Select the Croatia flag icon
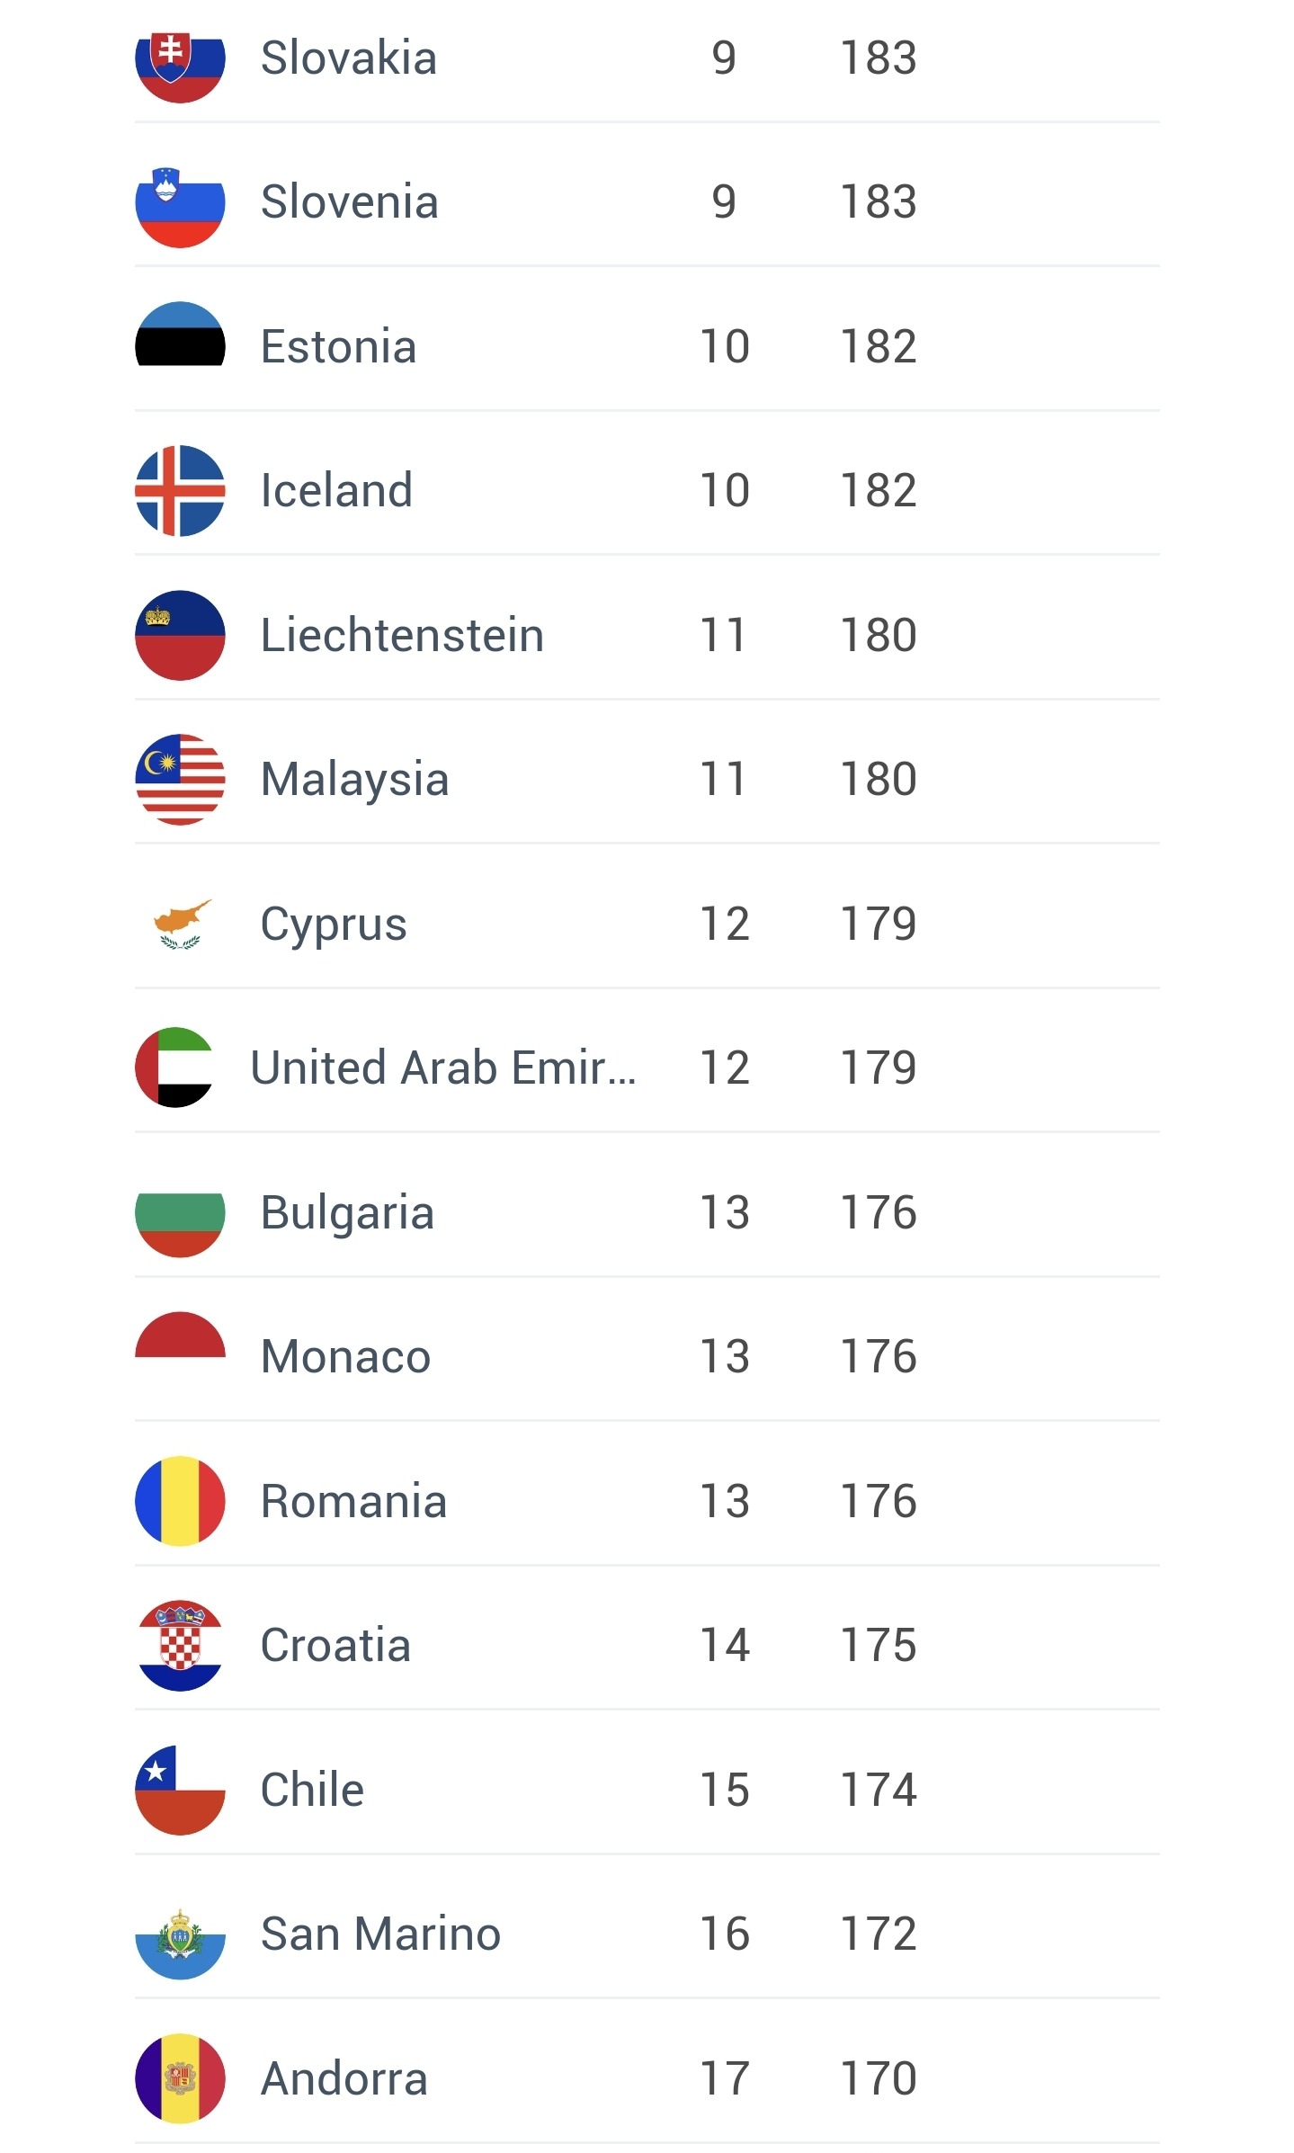1294x2153 pixels. pos(180,1645)
